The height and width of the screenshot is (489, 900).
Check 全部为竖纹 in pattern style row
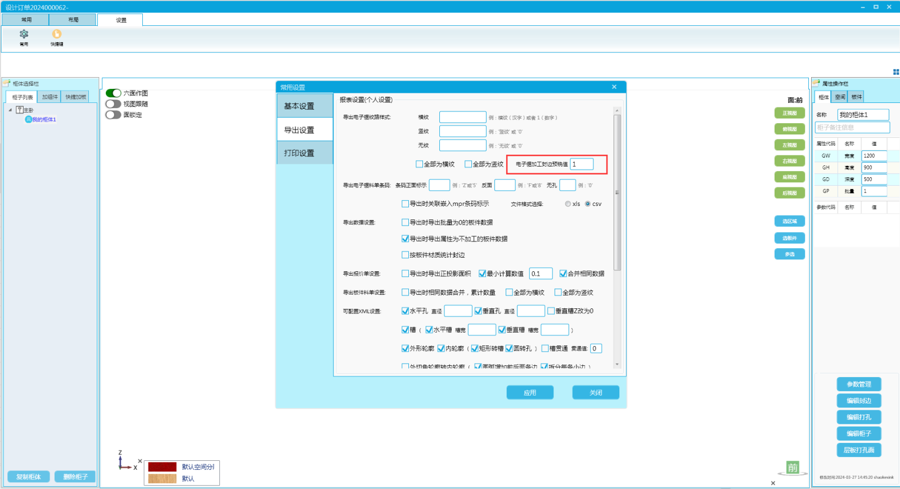(x=468, y=164)
